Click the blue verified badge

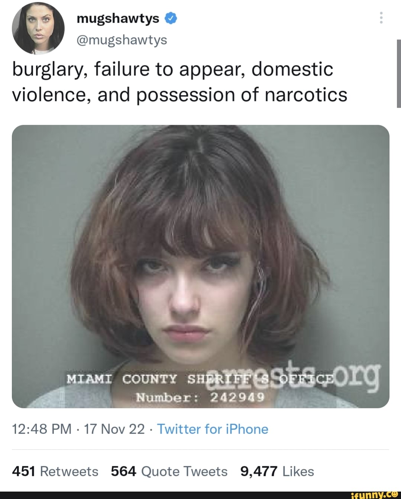point(170,18)
